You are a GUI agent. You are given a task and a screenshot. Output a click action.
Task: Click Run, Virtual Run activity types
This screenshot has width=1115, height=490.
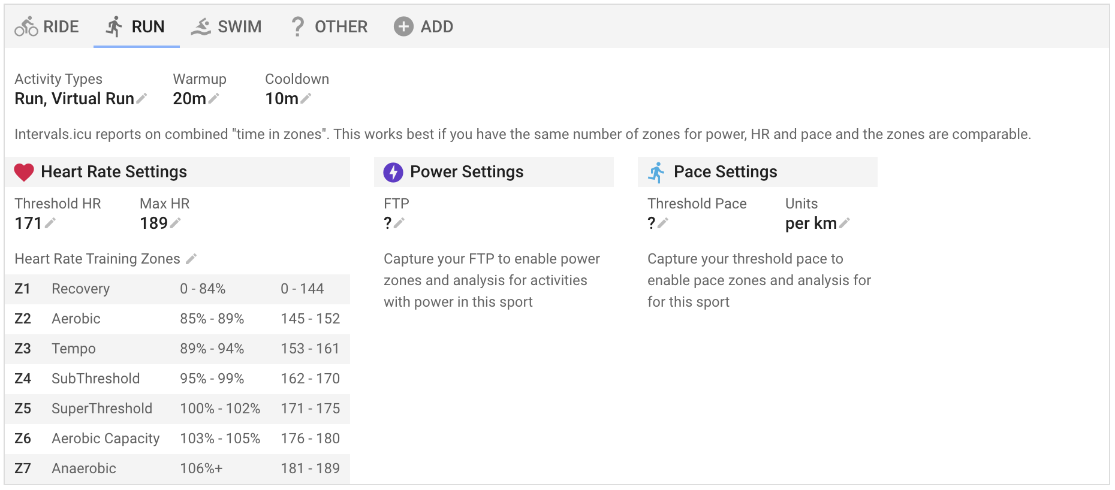[x=74, y=99]
